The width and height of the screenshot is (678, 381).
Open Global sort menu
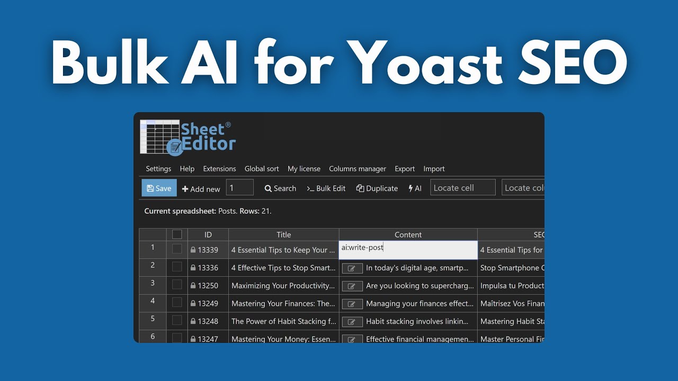[262, 169]
